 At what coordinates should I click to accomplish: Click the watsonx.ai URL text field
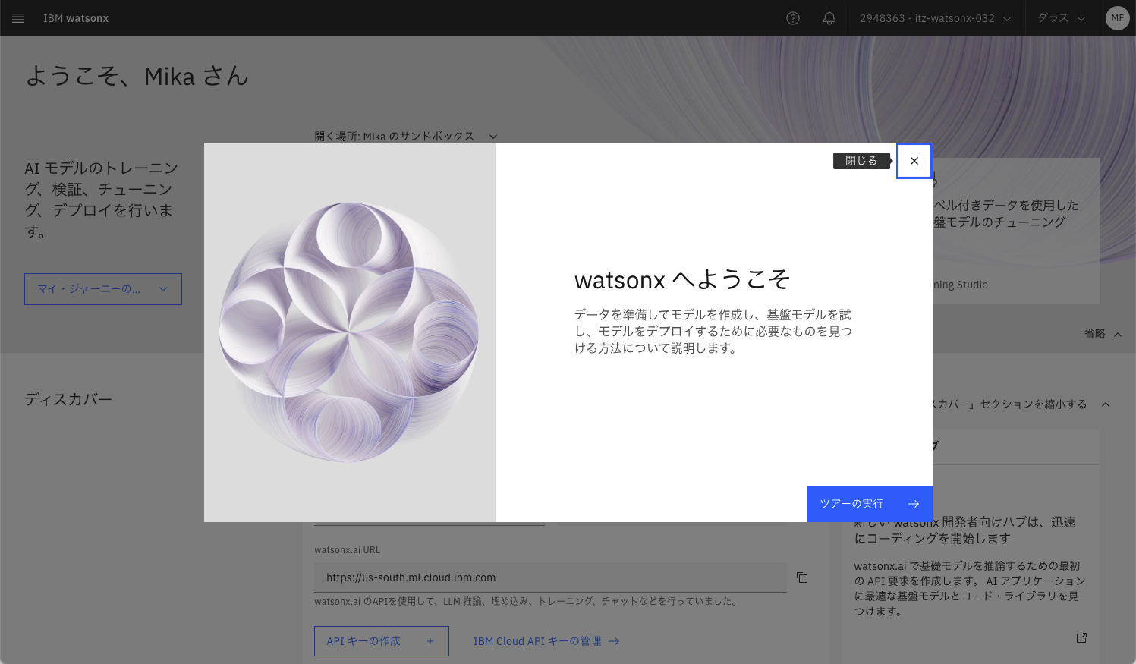coord(549,577)
